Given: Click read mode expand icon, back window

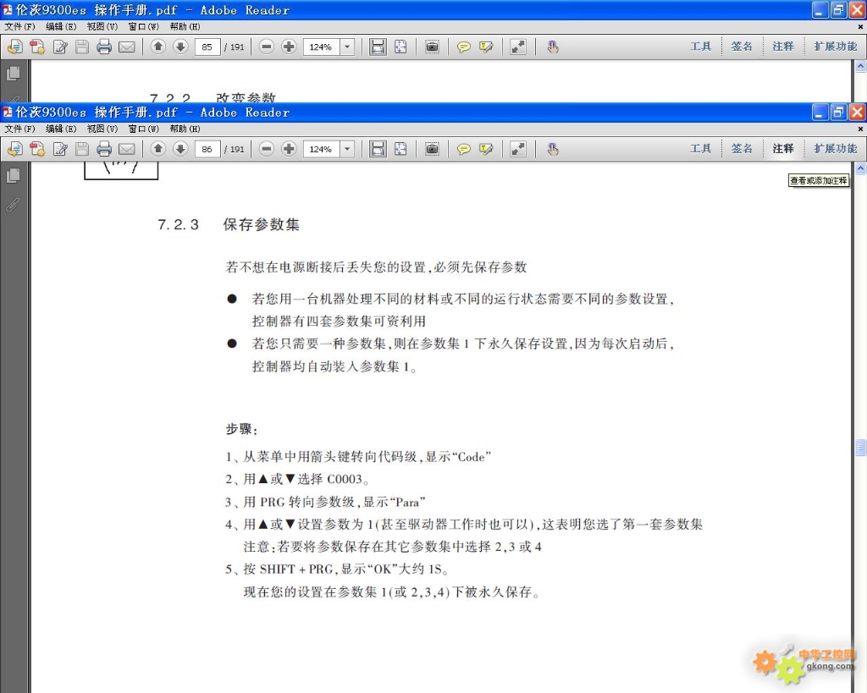Looking at the screenshot, I should [x=518, y=47].
